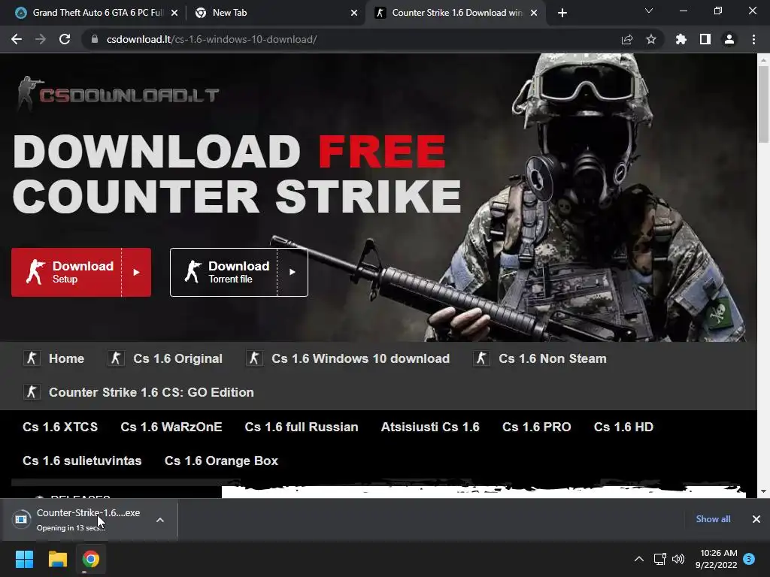Bookmark this page with the star icon

[650, 39]
